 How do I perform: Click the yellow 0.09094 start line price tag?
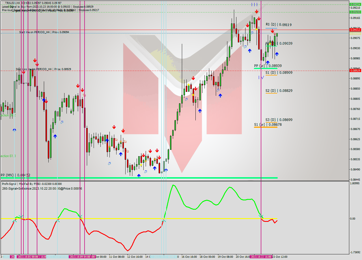pos(355,33)
